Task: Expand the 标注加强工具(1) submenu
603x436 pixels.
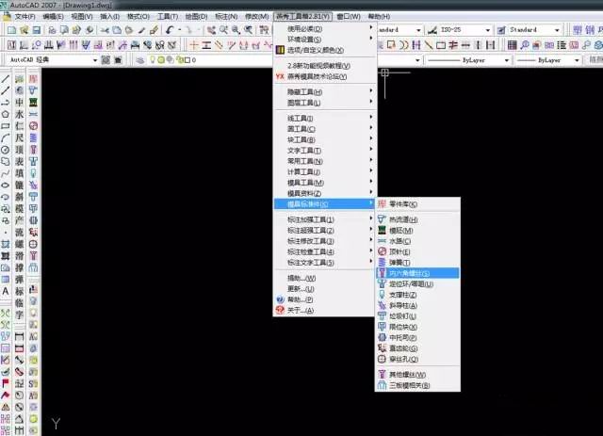Action: tap(324, 219)
